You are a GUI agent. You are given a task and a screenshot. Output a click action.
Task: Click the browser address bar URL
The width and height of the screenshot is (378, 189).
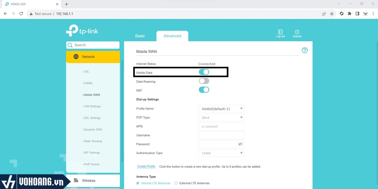point(65,14)
